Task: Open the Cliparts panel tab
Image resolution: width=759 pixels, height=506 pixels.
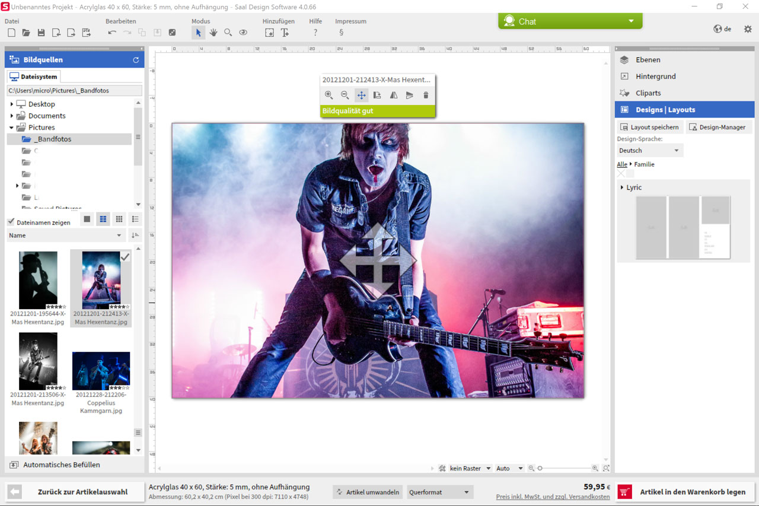Action: (x=648, y=93)
